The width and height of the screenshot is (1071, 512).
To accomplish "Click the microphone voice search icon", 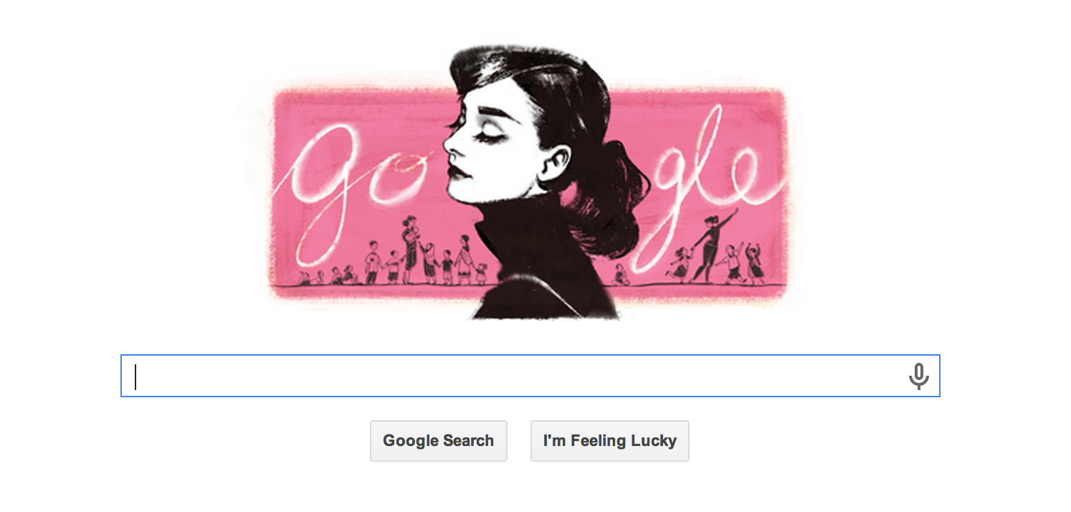I will click(918, 376).
